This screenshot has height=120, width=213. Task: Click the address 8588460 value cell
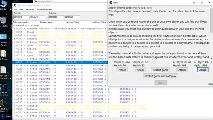pyautogui.click(x=135, y=89)
